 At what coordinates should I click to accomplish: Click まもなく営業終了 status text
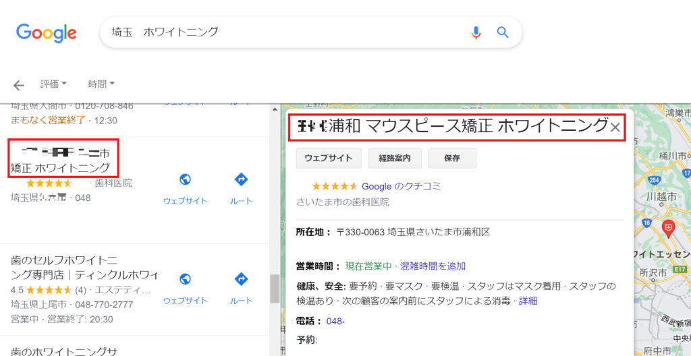(48, 120)
